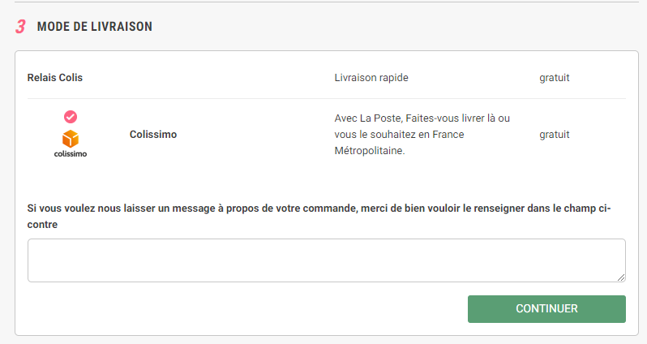This screenshot has width=647, height=344.
Task: Select the Colissimo bold label
Action: click(153, 135)
